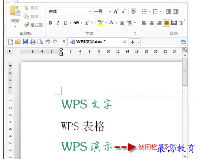
Task: Open the font size dropdown 一号
Action: (110, 12)
